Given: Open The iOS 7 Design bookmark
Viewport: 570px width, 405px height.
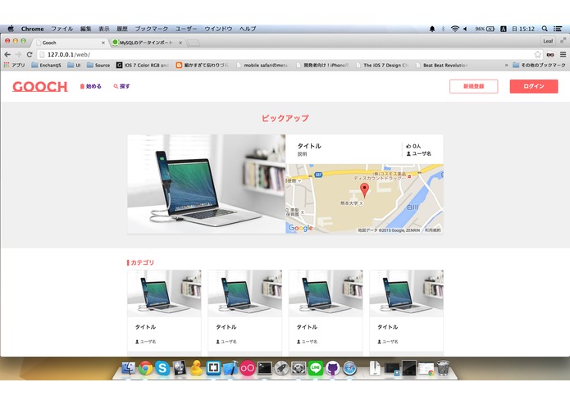Looking at the screenshot, I should click(381, 65).
